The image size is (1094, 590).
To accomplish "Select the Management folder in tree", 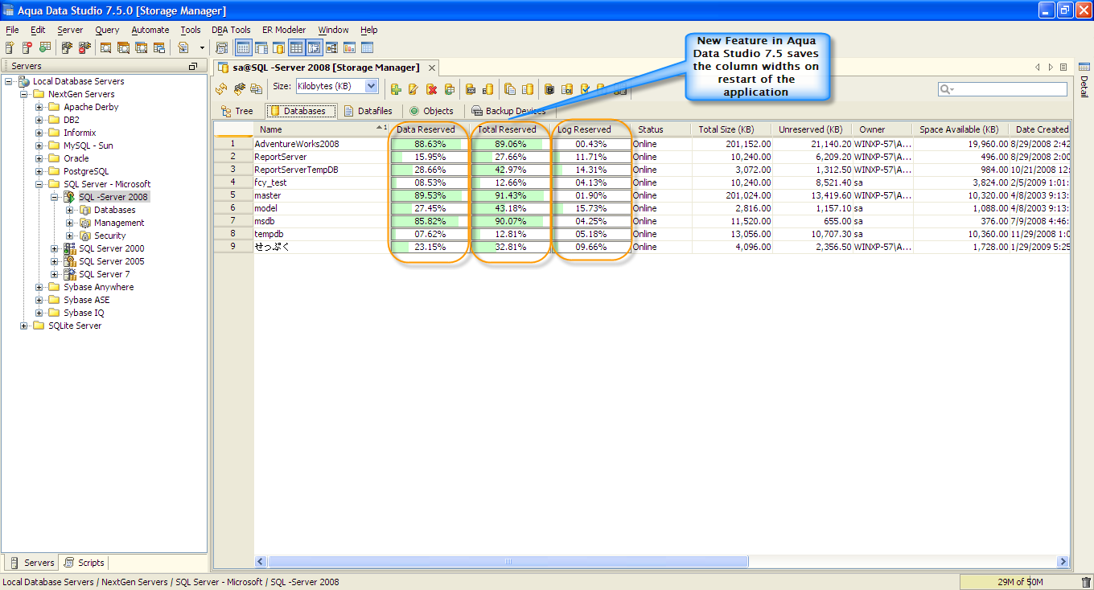I will tap(119, 223).
